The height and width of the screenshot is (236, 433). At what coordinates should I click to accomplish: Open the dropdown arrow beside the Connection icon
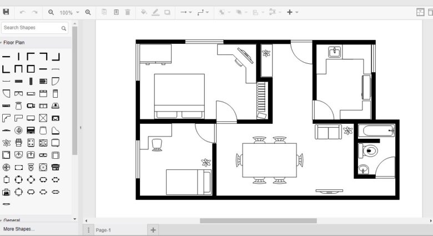190,12
